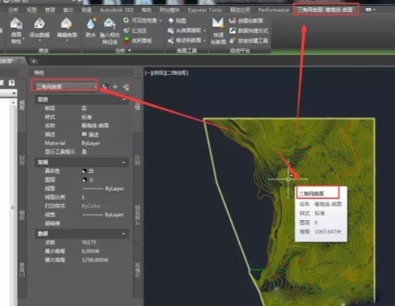Open the 测量 ribbon tab
This screenshot has height=306, width=395.
[86, 10]
